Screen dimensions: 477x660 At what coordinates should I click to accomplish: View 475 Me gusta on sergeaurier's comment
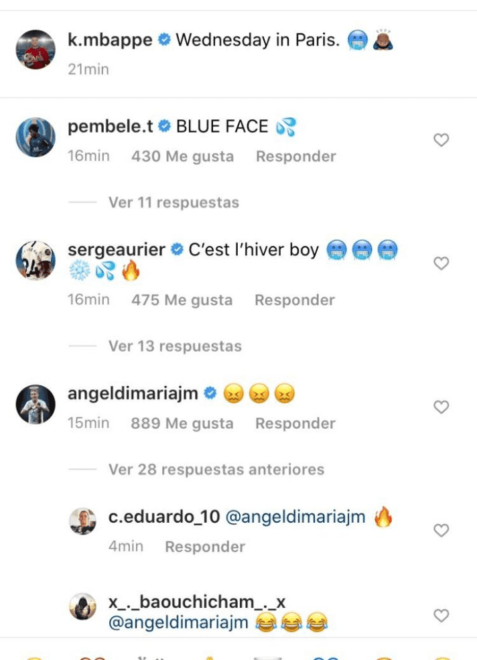pyautogui.click(x=182, y=300)
